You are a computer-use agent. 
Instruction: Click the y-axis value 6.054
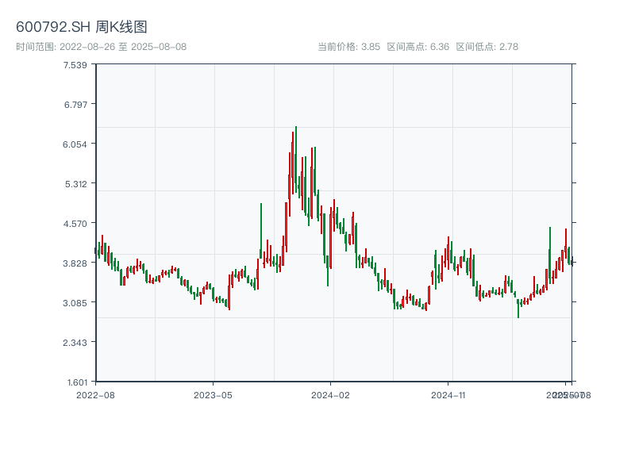point(75,144)
